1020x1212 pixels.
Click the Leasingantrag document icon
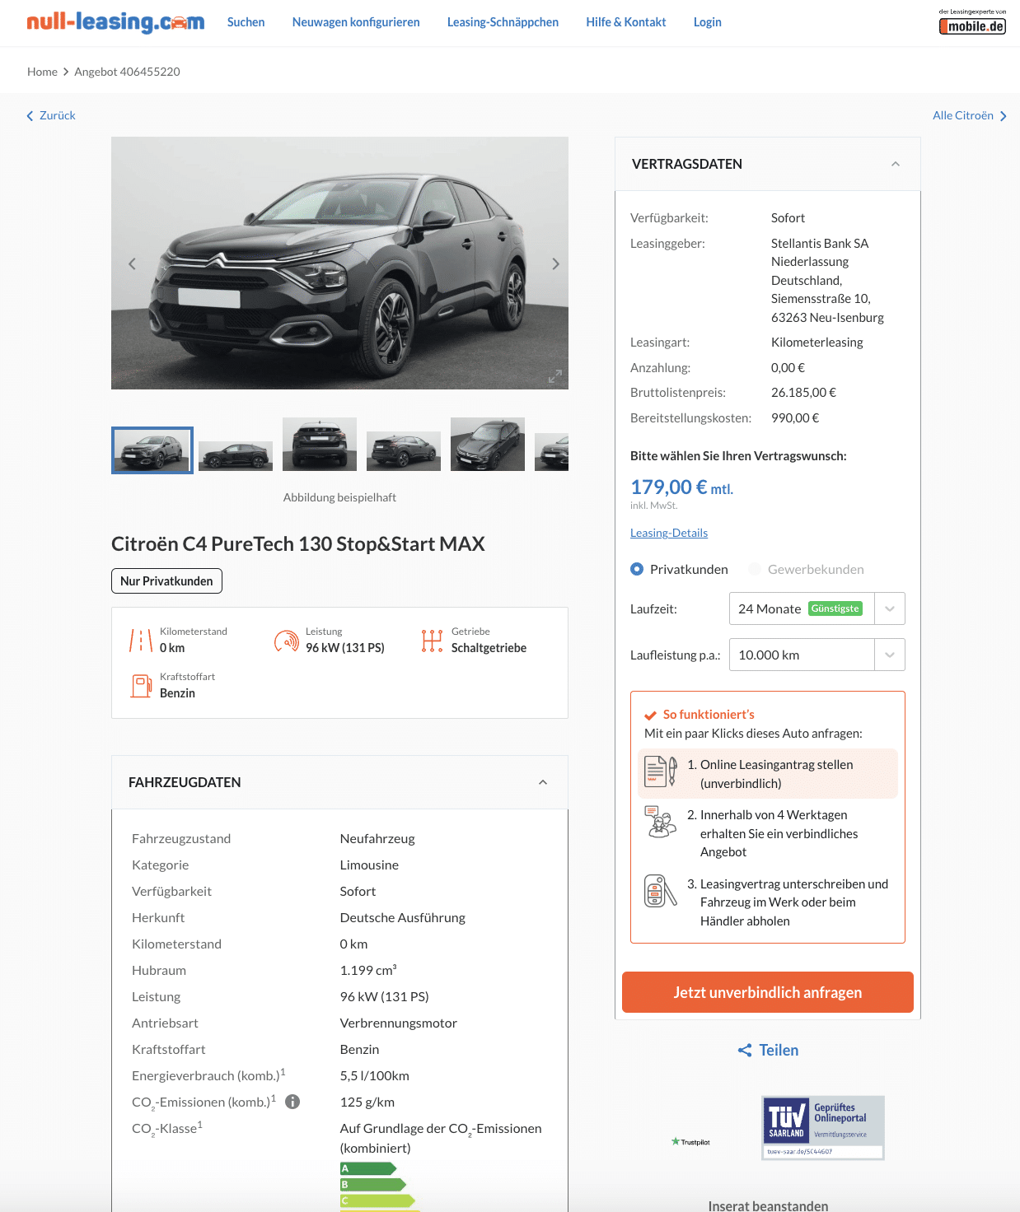tap(660, 771)
